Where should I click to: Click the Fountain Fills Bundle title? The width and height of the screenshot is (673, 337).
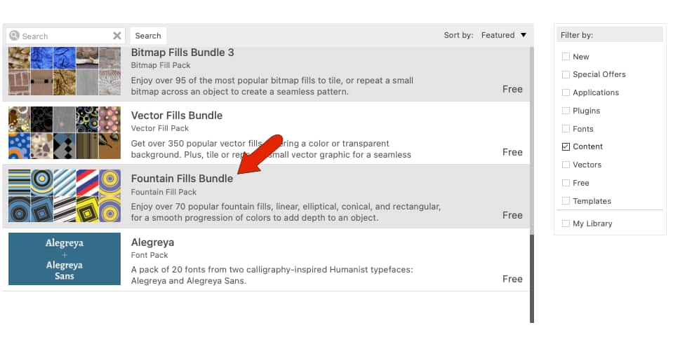click(x=182, y=179)
